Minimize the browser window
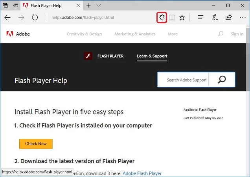The image size is (250, 177). pos(213,6)
